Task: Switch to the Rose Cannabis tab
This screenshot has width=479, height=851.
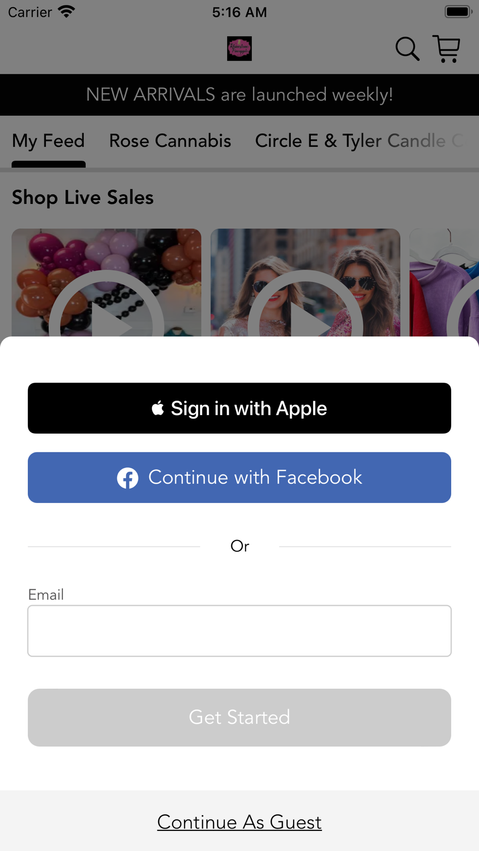Action: tap(170, 141)
